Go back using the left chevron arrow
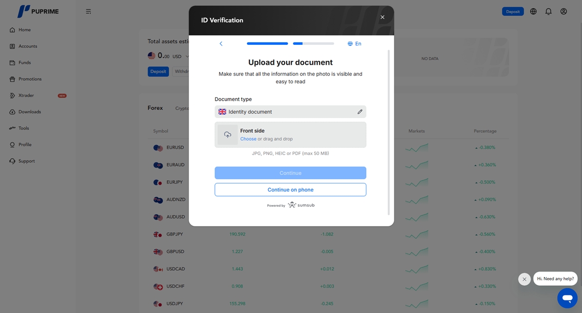The image size is (582, 313). 221,44
